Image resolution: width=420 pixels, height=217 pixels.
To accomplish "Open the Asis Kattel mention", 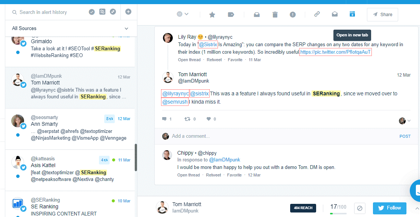I will coord(70,170).
